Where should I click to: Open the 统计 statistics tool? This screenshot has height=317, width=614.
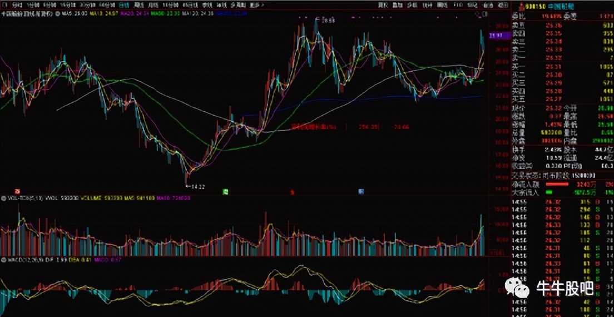427,6
